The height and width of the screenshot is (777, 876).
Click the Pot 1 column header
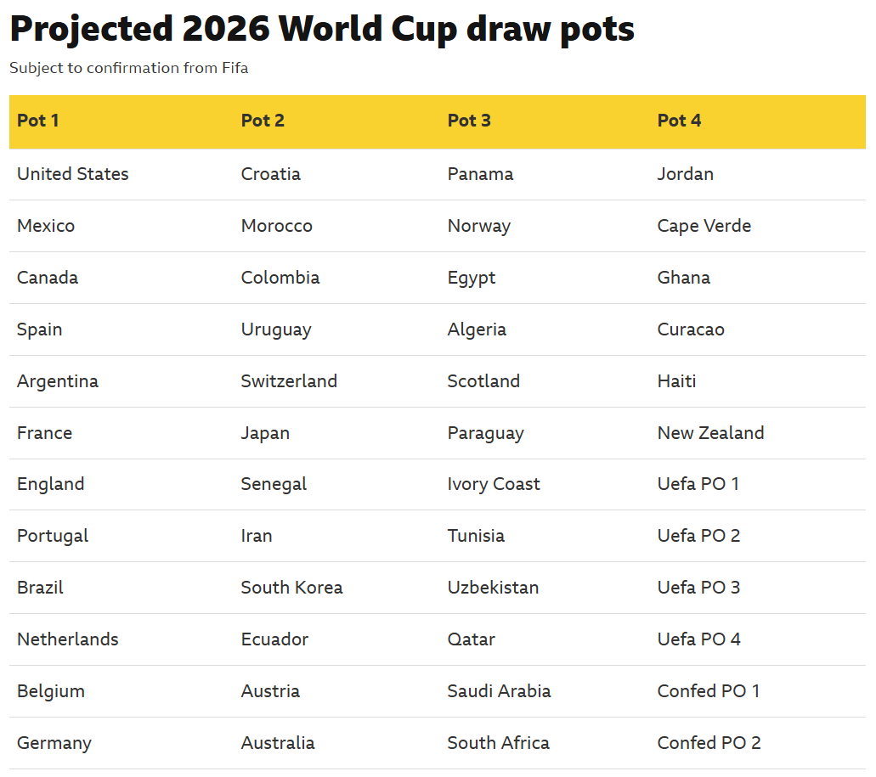click(38, 121)
